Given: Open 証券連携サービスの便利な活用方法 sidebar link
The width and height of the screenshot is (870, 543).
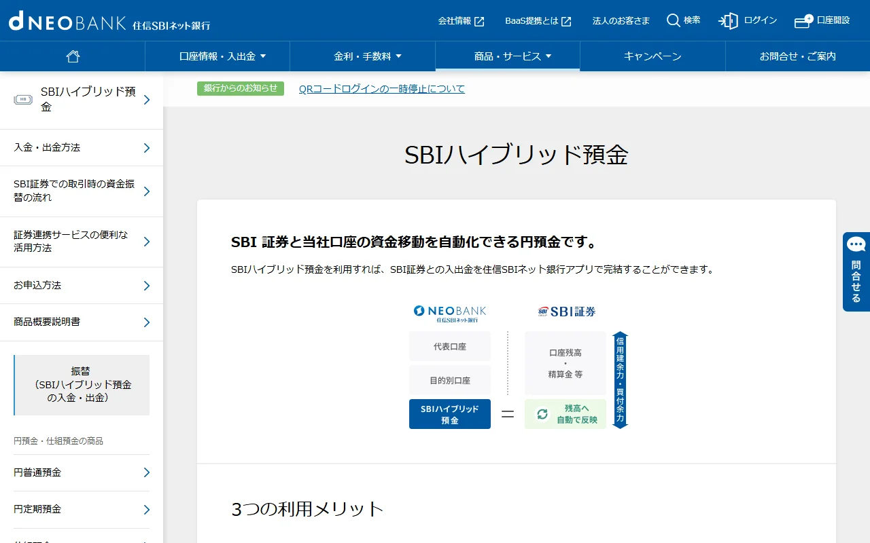Looking at the screenshot, I should (x=82, y=242).
